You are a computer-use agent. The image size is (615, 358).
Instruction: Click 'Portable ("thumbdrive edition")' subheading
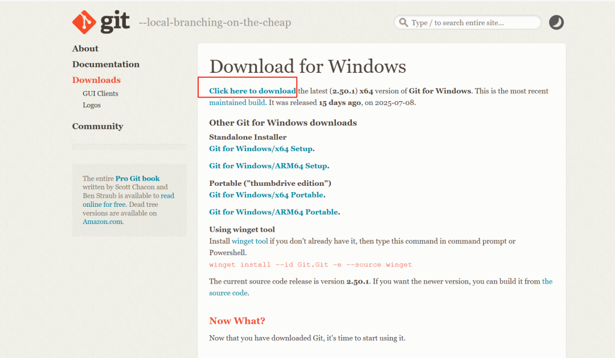click(x=270, y=183)
